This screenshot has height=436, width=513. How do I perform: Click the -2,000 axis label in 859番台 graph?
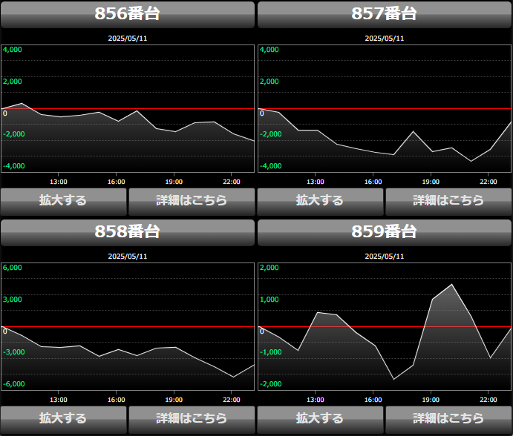[x=270, y=383]
